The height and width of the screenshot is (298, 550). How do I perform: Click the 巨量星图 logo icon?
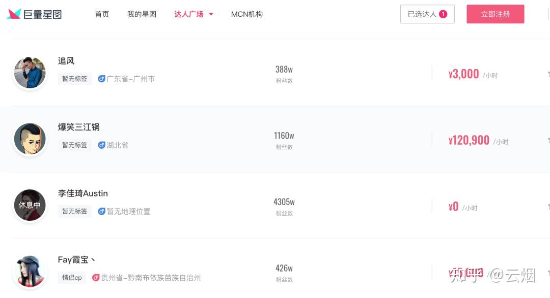coord(14,14)
